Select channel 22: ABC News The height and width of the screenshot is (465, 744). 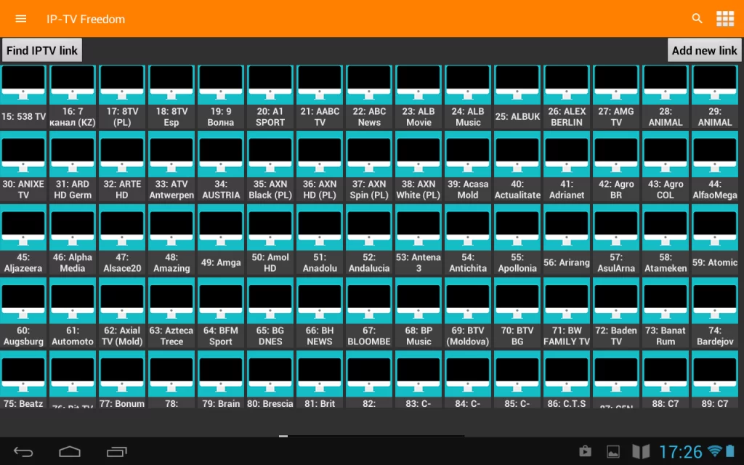tap(369, 97)
